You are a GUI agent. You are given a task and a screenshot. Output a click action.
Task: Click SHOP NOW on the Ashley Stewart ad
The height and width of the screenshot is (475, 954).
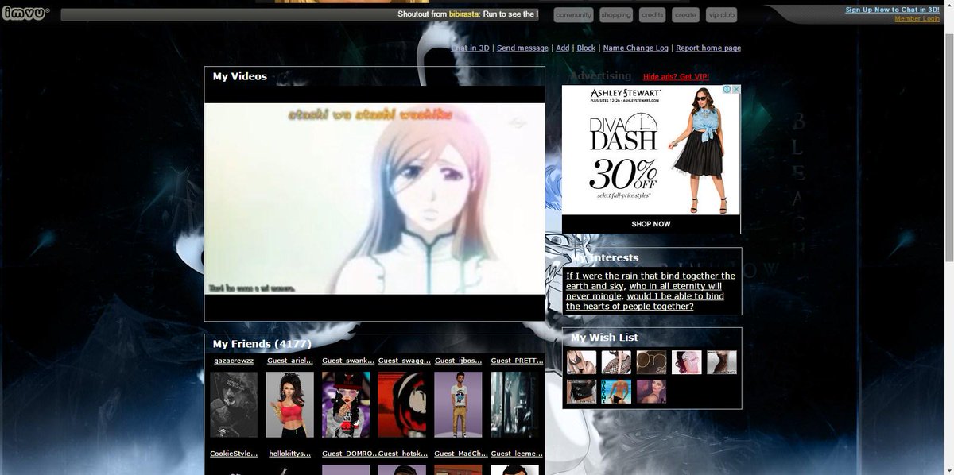tap(651, 224)
